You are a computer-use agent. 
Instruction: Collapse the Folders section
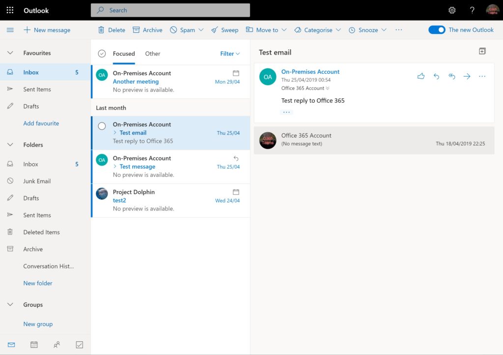[x=10, y=145]
